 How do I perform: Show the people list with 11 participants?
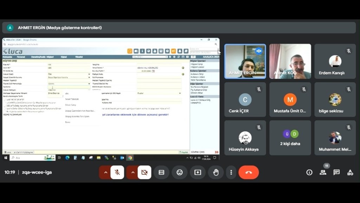323,172
